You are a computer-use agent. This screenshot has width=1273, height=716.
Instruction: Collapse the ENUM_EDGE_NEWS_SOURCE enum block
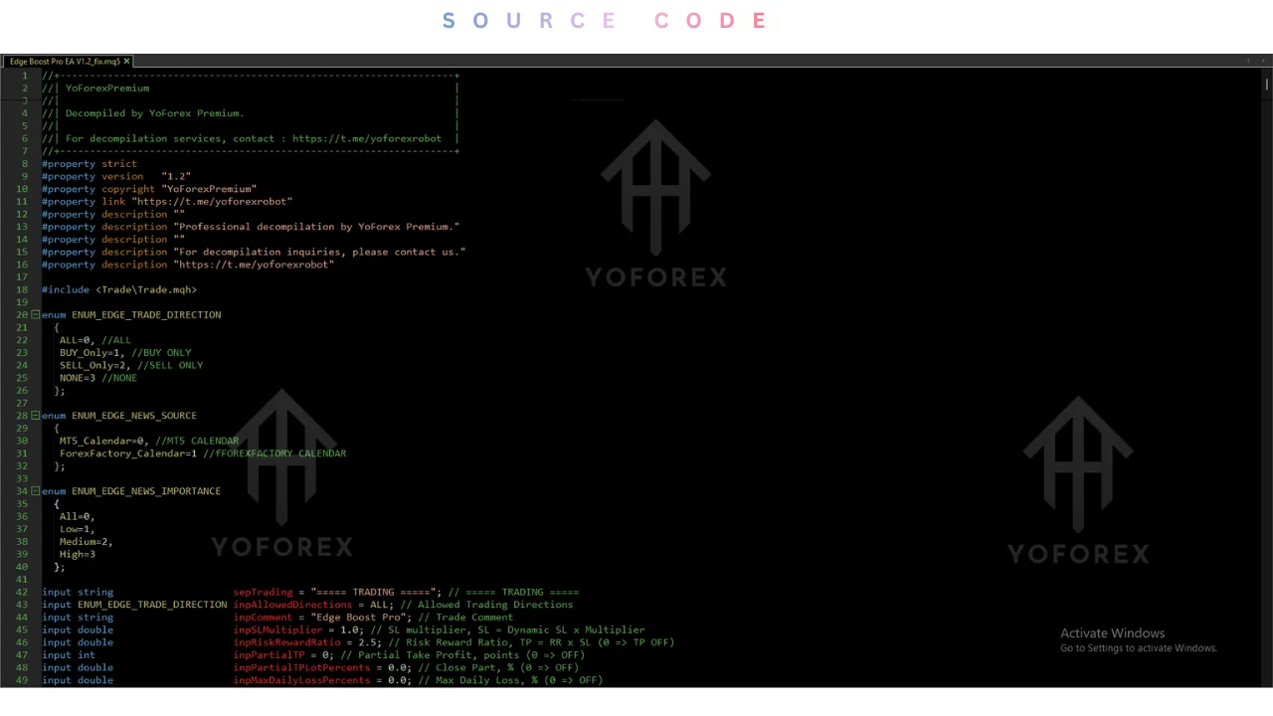coord(36,416)
